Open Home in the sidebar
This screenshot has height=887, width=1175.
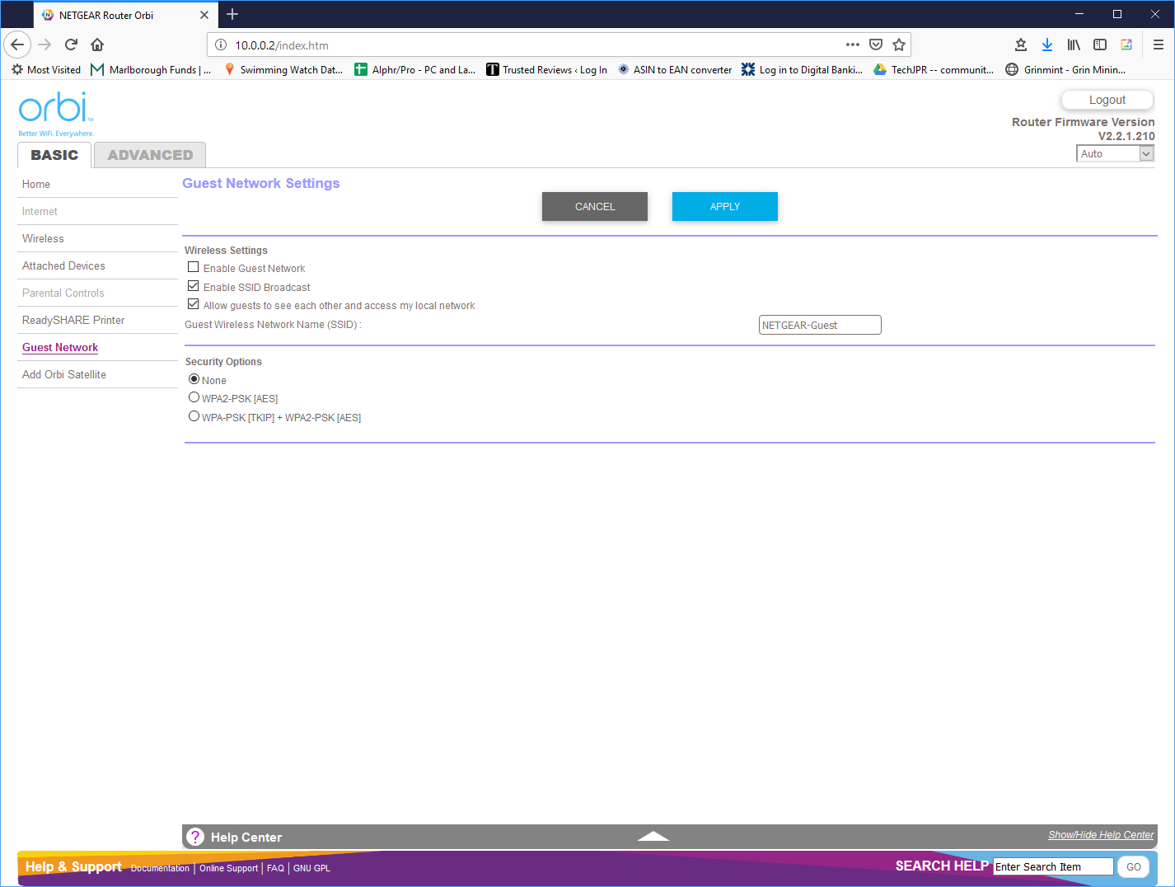pyautogui.click(x=36, y=184)
